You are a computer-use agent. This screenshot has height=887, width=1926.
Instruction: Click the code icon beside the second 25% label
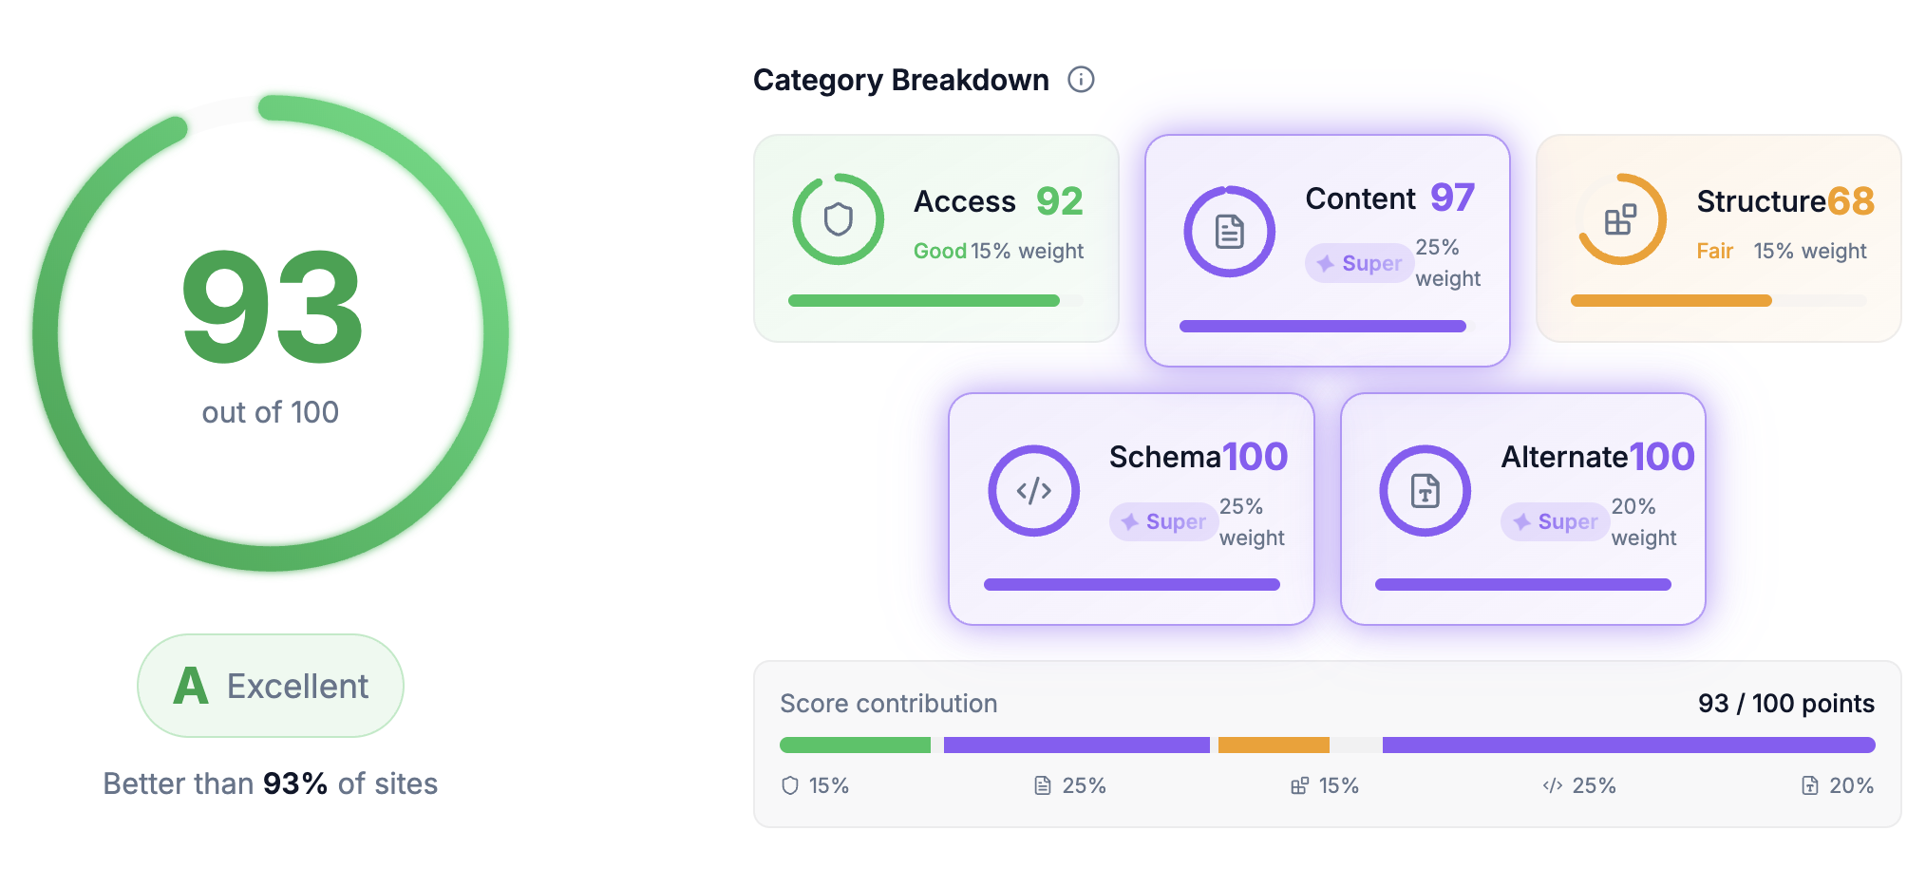(1552, 785)
